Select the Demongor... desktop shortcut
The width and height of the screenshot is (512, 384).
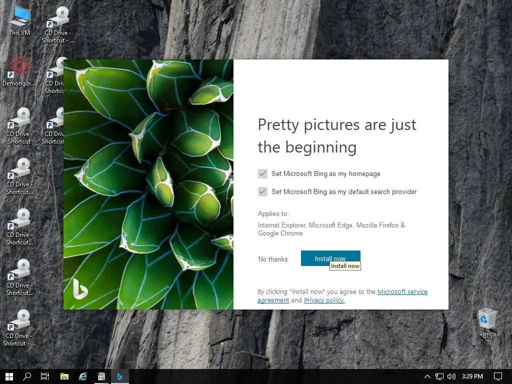point(19,71)
